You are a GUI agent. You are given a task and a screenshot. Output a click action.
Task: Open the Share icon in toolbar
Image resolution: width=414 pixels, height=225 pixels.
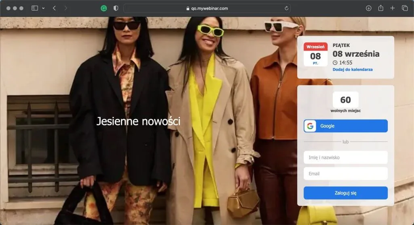(x=381, y=8)
